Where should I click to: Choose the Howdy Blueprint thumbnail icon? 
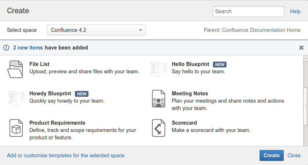tap(16, 99)
